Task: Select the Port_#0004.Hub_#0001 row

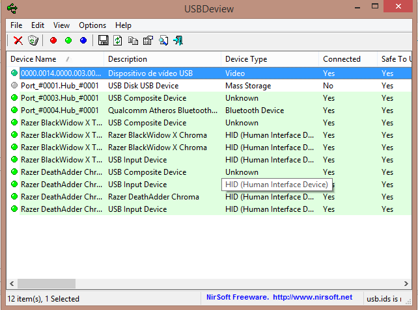Action: click(x=209, y=110)
